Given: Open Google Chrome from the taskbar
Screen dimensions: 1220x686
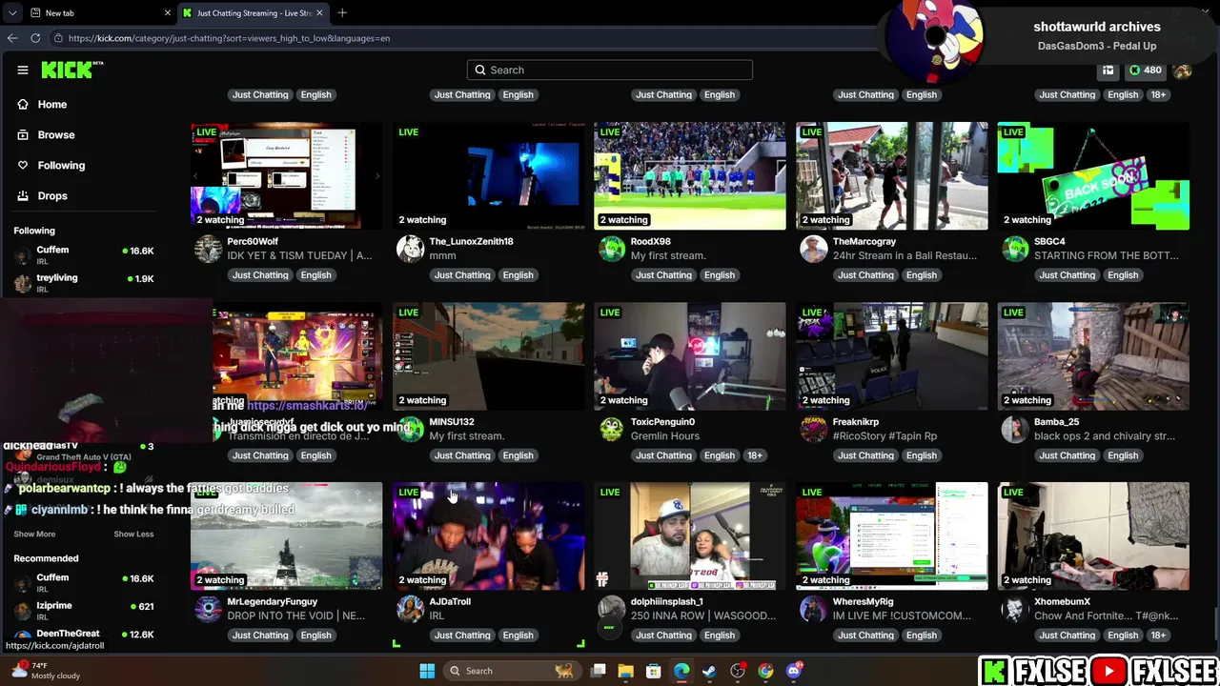Looking at the screenshot, I should [x=765, y=671].
